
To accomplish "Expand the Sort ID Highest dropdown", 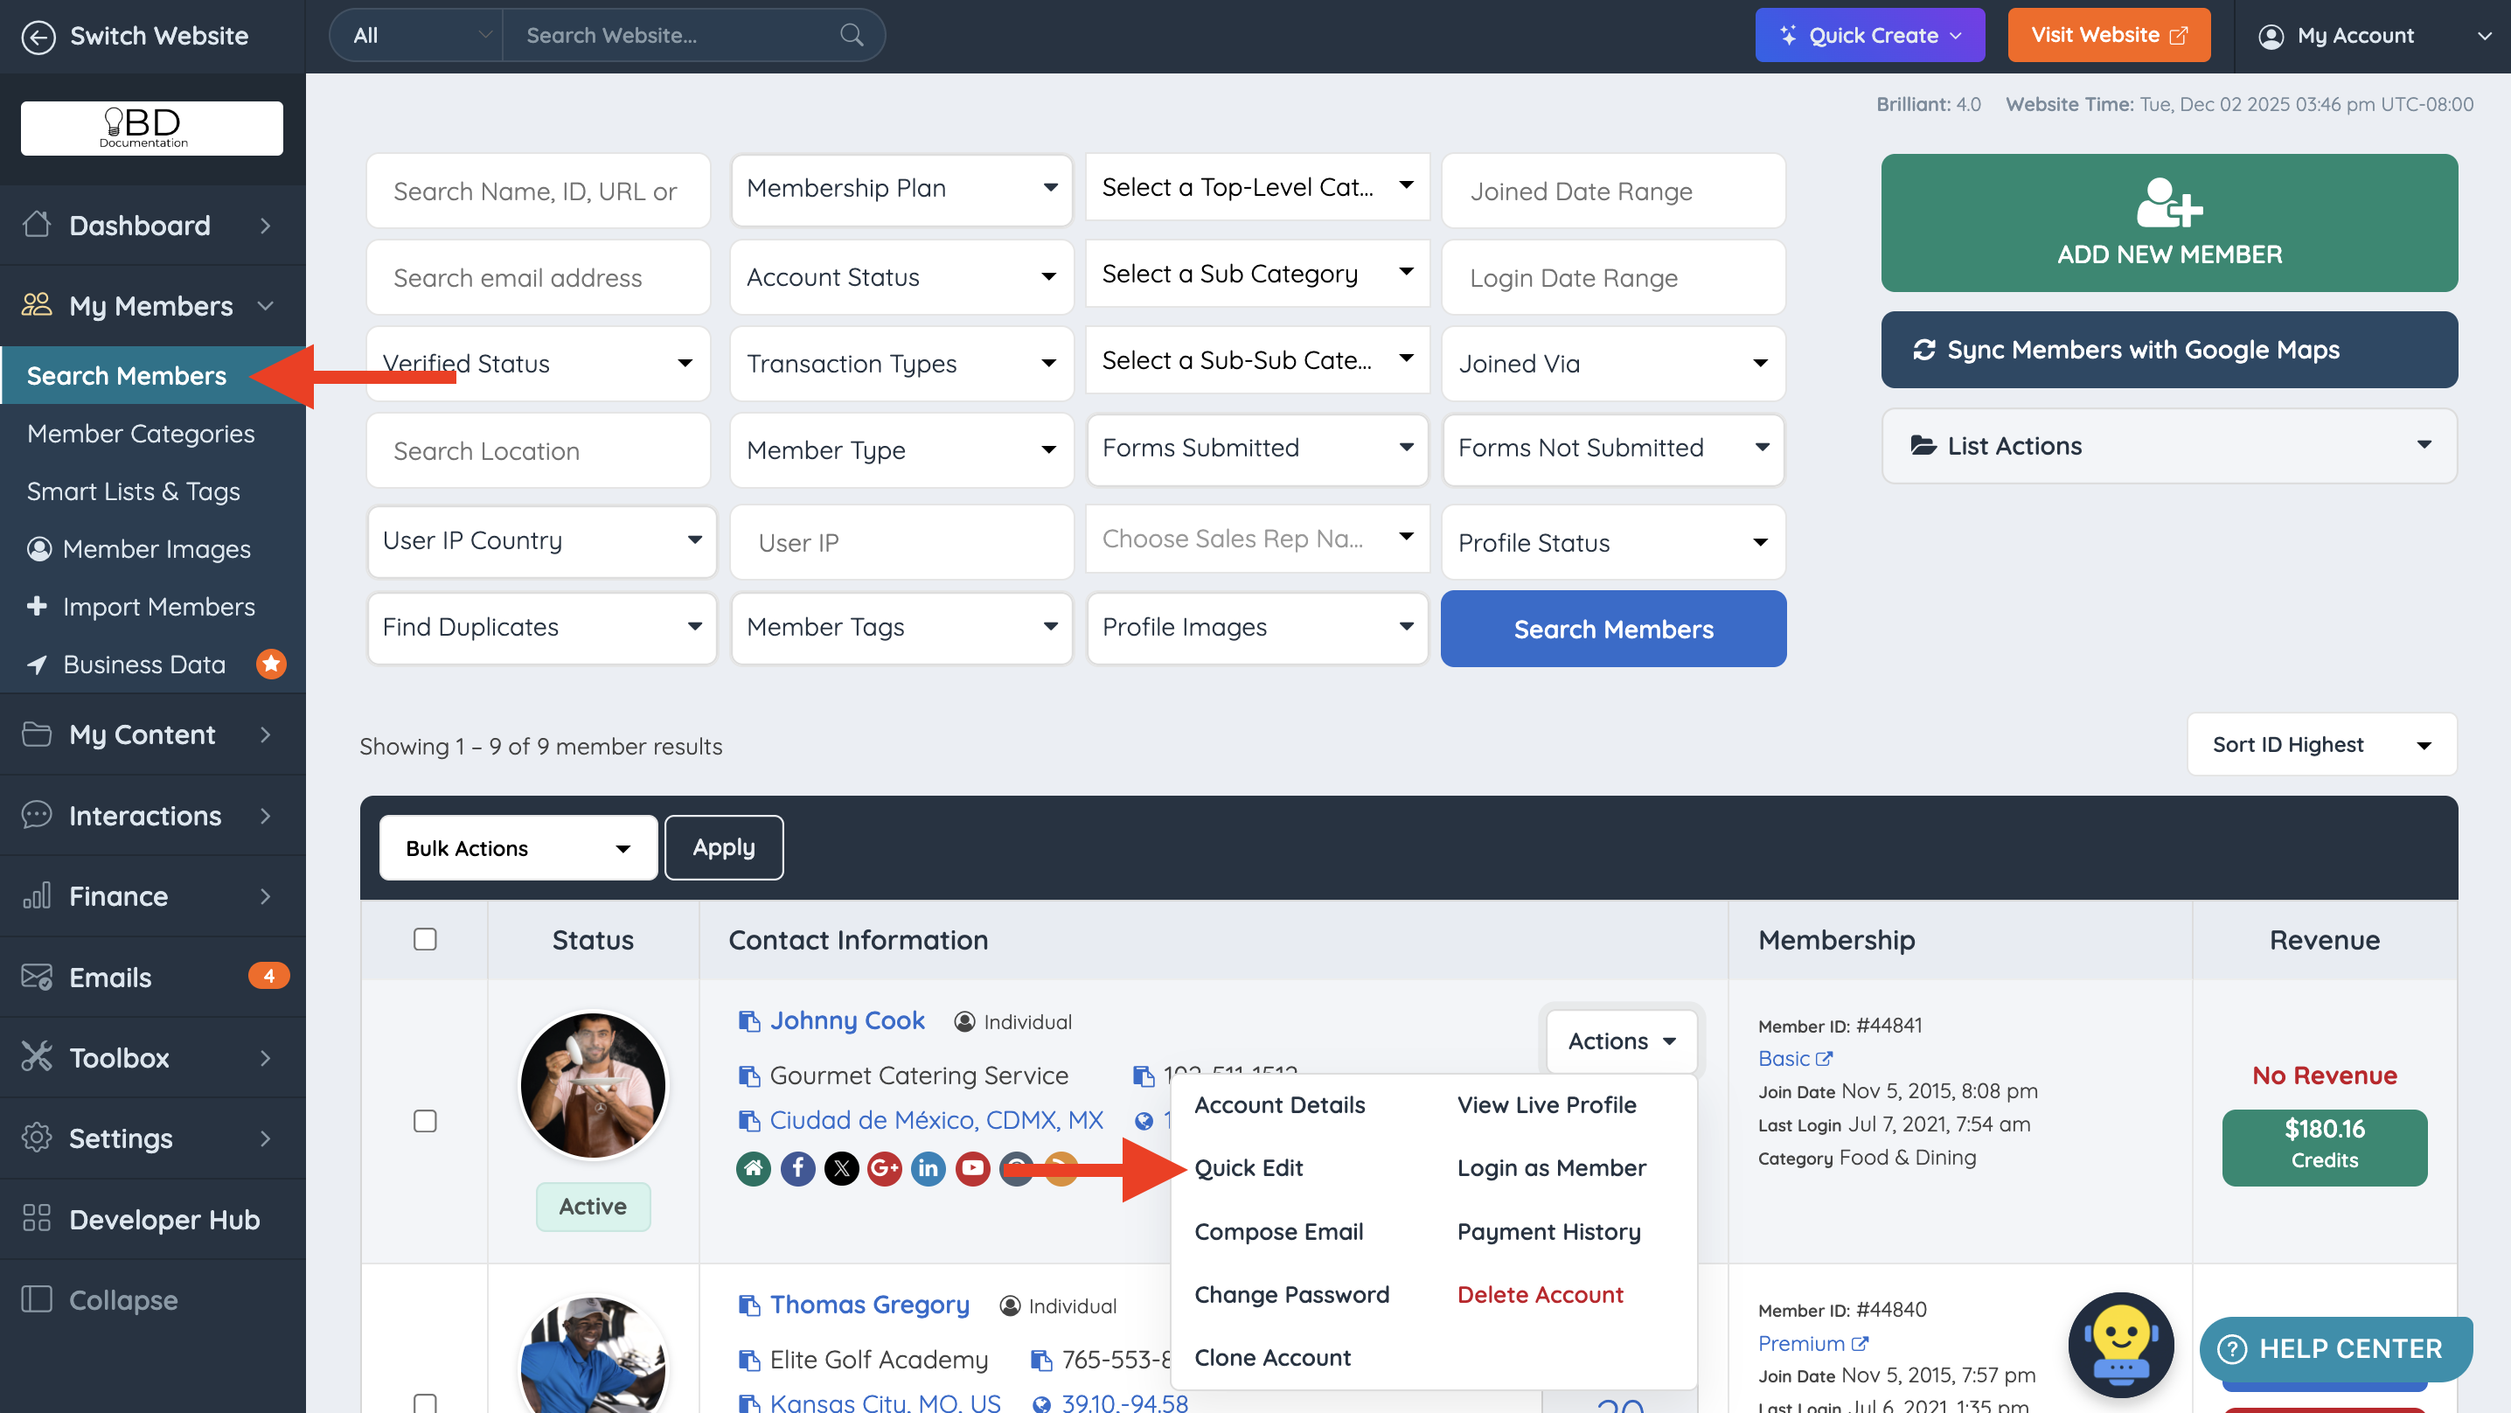I will pyautogui.click(x=2321, y=745).
